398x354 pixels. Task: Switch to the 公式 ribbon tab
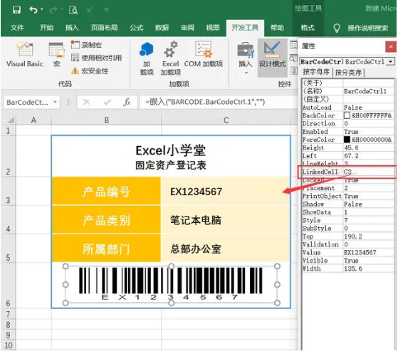pos(137,28)
